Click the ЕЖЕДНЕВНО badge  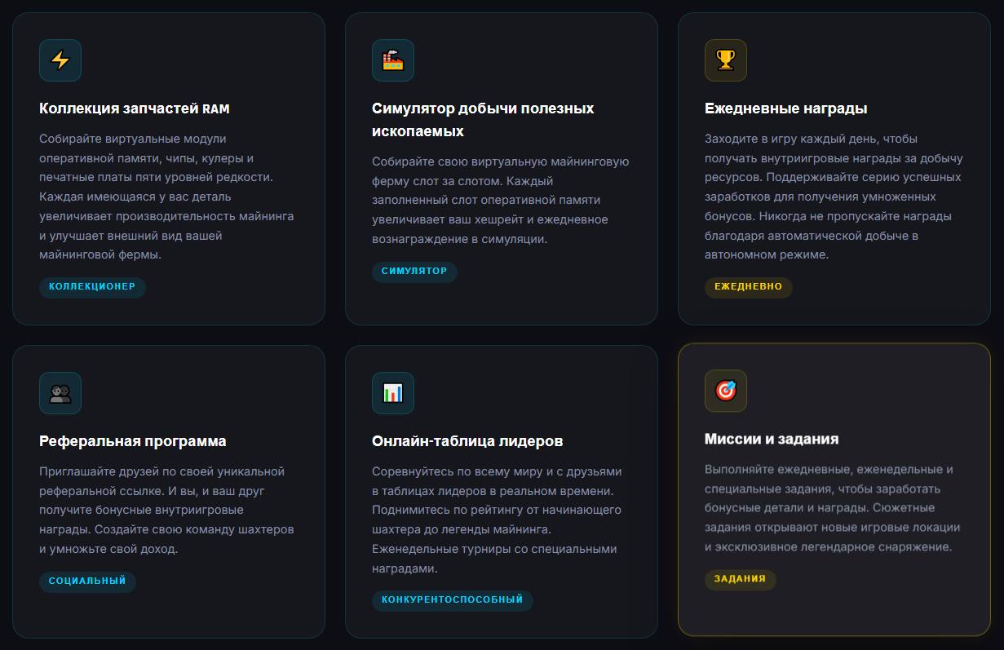point(748,287)
